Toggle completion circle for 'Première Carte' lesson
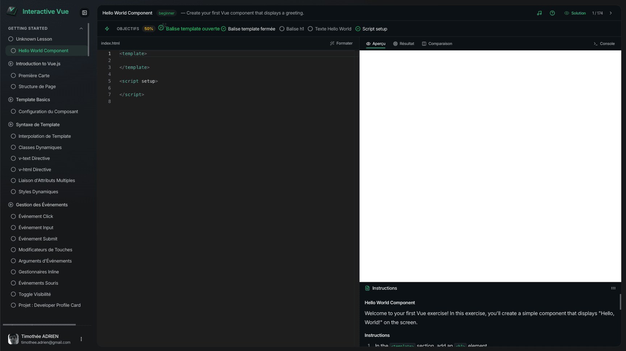This screenshot has width=626, height=351. 13,75
